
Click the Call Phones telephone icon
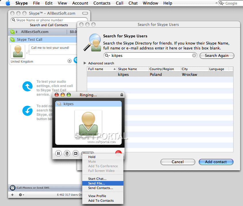pyautogui.click(x=13, y=188)
